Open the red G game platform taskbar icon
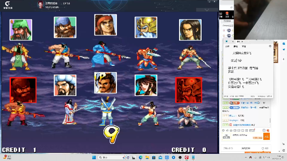Image resolution: width=287 pixels, height=161 pixels. click(187, 157)
